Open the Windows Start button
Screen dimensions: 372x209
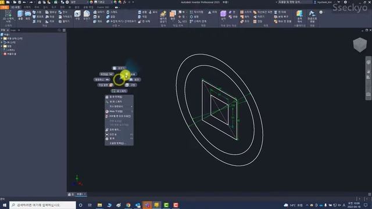point(4,205)
